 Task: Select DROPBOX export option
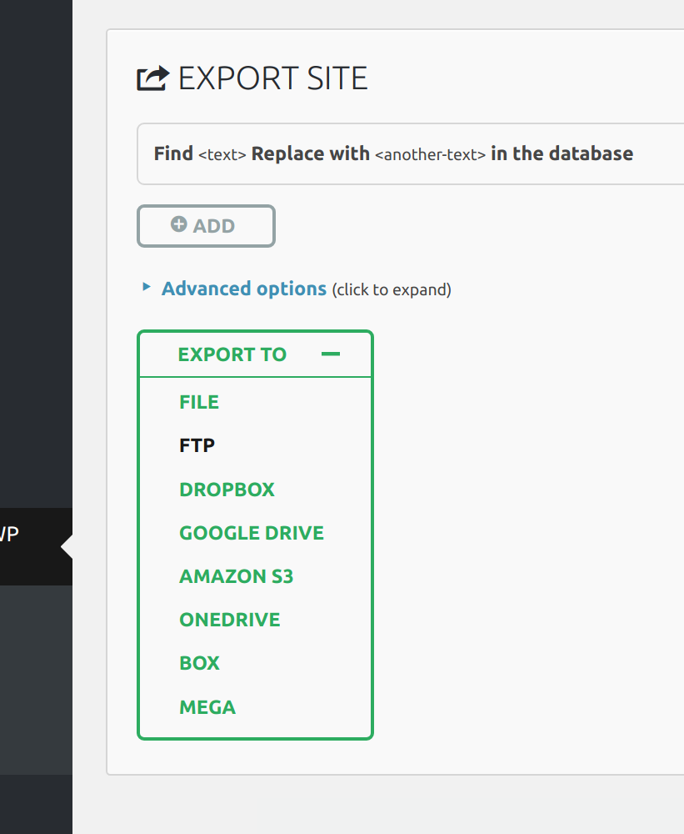click(227, 490)
